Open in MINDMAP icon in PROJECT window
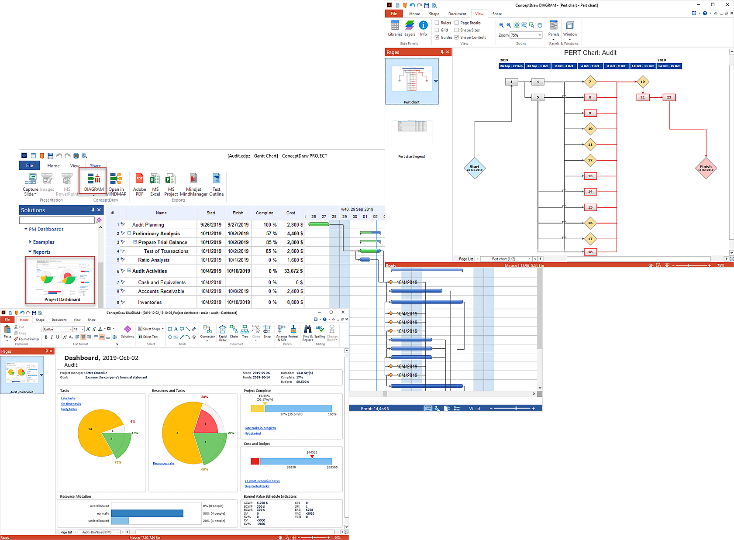The height and width of the screenshot is (540, 734). (x=116, y=184)
